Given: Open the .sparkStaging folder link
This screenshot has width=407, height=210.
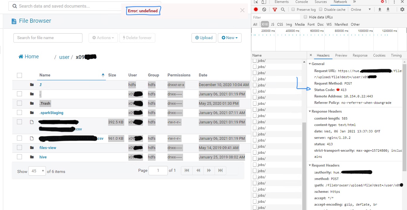Looking at the screenshot, I should pos(51,113).
